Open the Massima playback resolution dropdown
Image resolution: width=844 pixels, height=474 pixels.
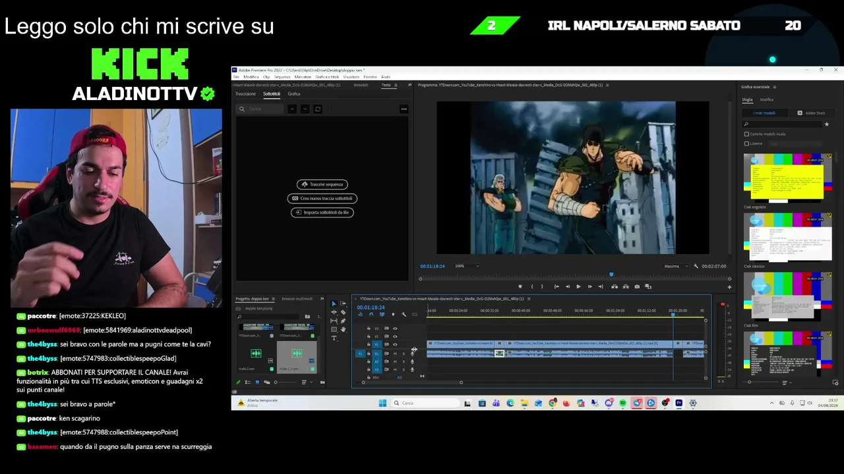pos(675,266)
